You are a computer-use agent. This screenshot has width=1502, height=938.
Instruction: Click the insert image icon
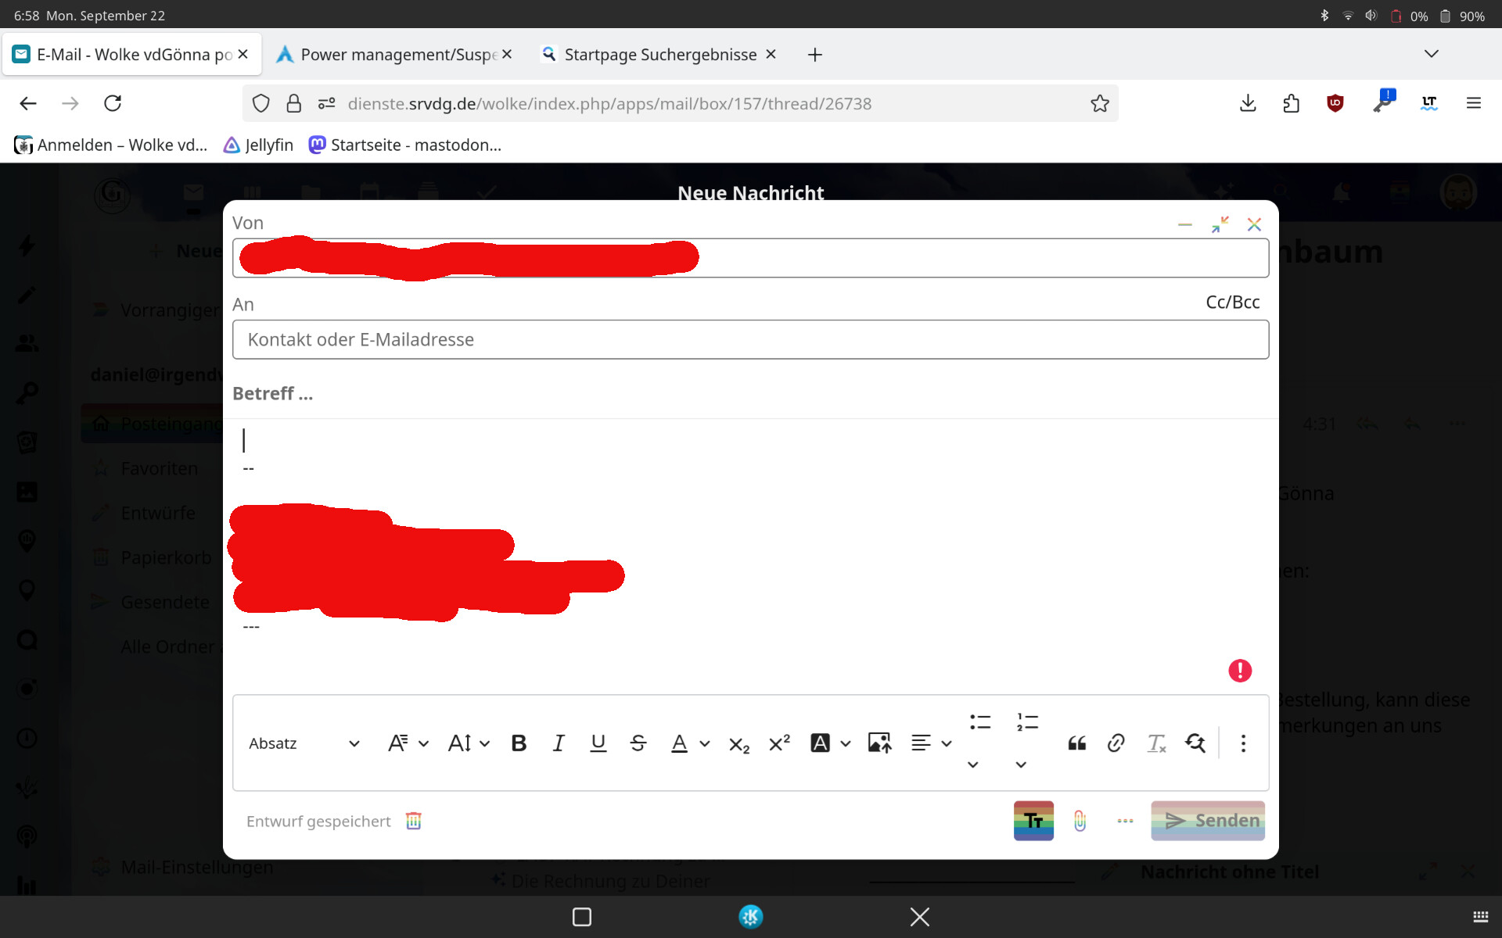point(879,743)
